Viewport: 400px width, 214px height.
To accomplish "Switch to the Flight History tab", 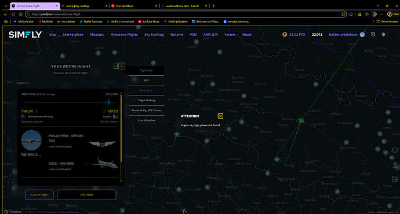I will pyautogui.click(x=146, y=100).
